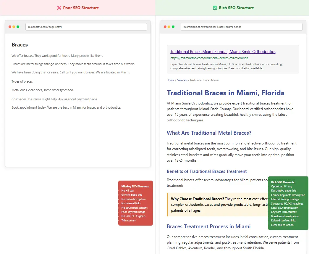The image size is (309, 254).
Task: Click the We have been doing this for years line
Action: (71, 72)
